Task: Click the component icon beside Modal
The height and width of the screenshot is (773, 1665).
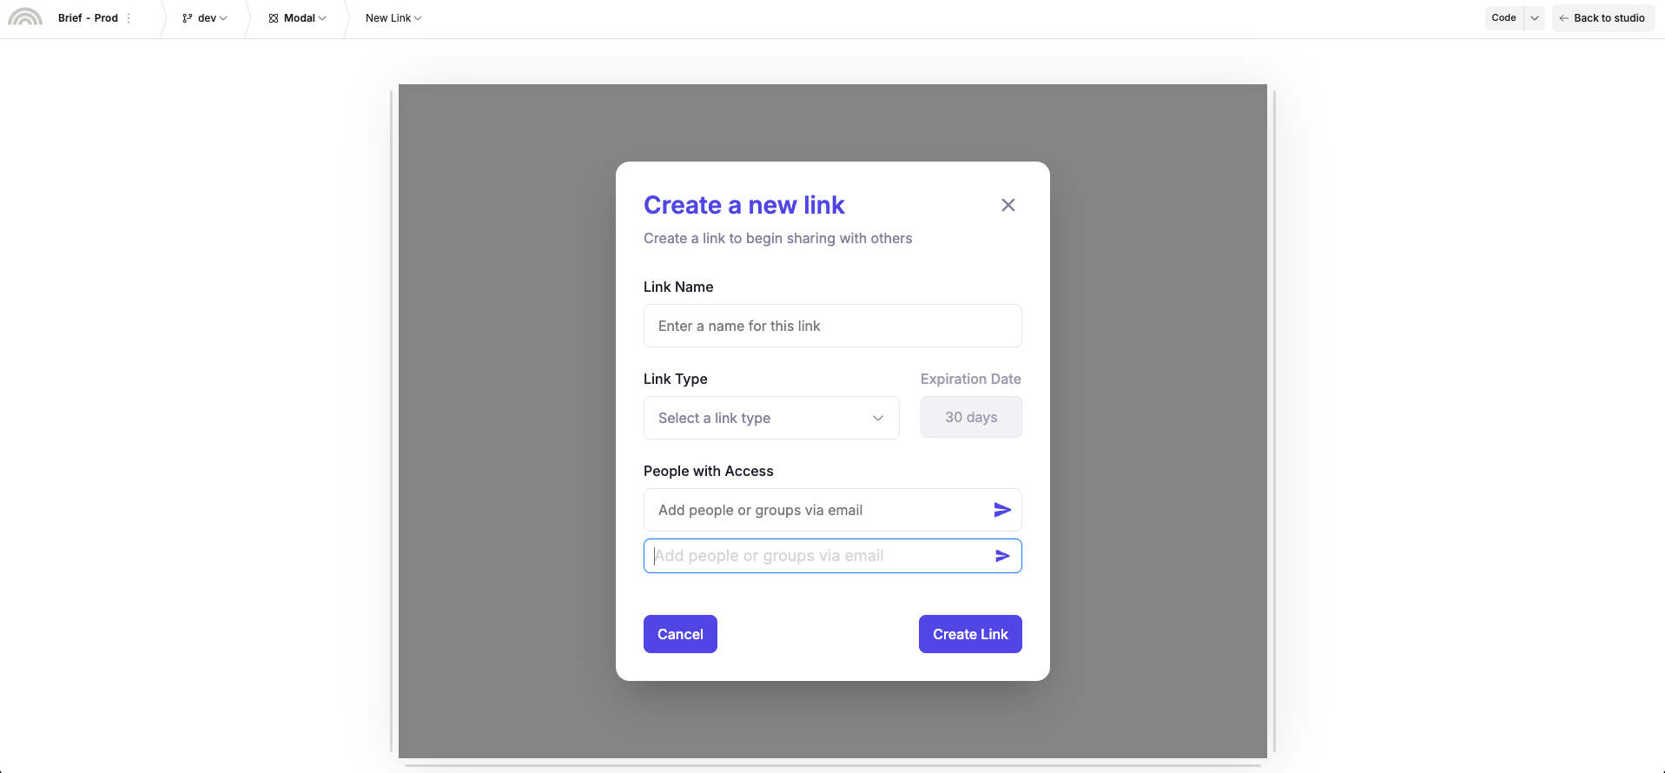Action: 274,18
